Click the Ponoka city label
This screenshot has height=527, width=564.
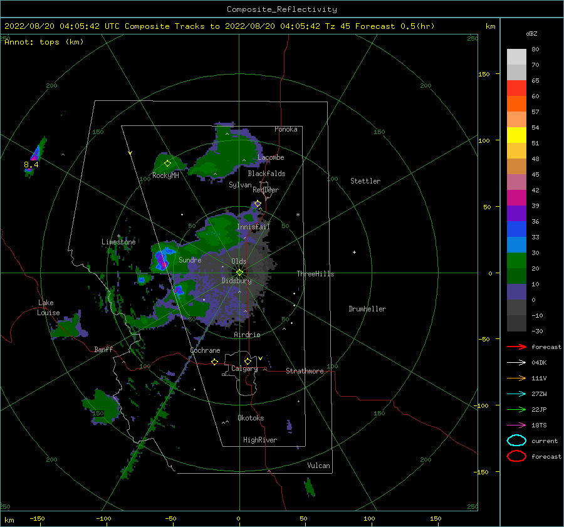point(286,129)
